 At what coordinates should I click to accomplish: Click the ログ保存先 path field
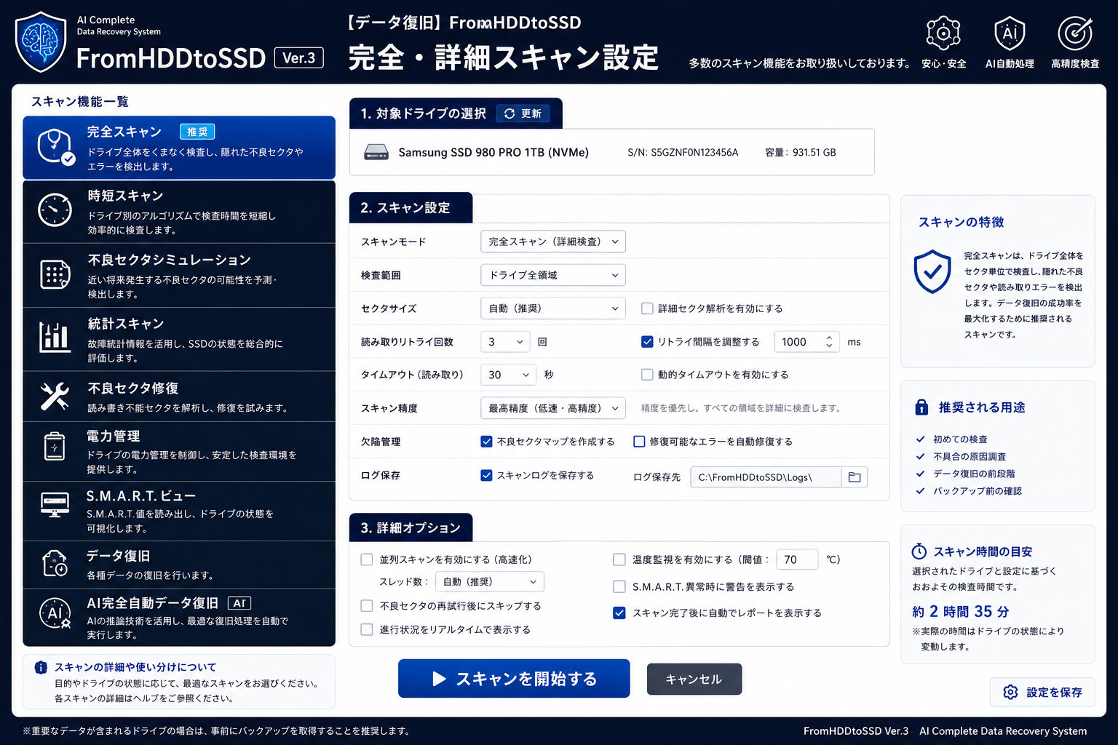766,477
